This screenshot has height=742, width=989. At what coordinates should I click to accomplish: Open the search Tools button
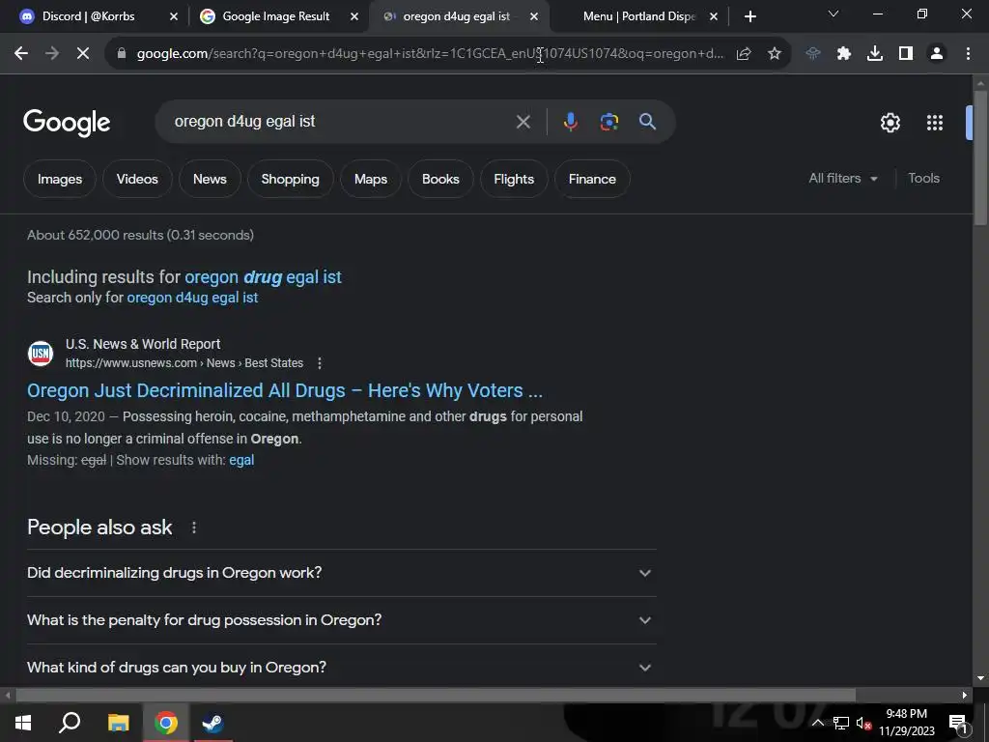pyautogui.click(x=923, y=179)
